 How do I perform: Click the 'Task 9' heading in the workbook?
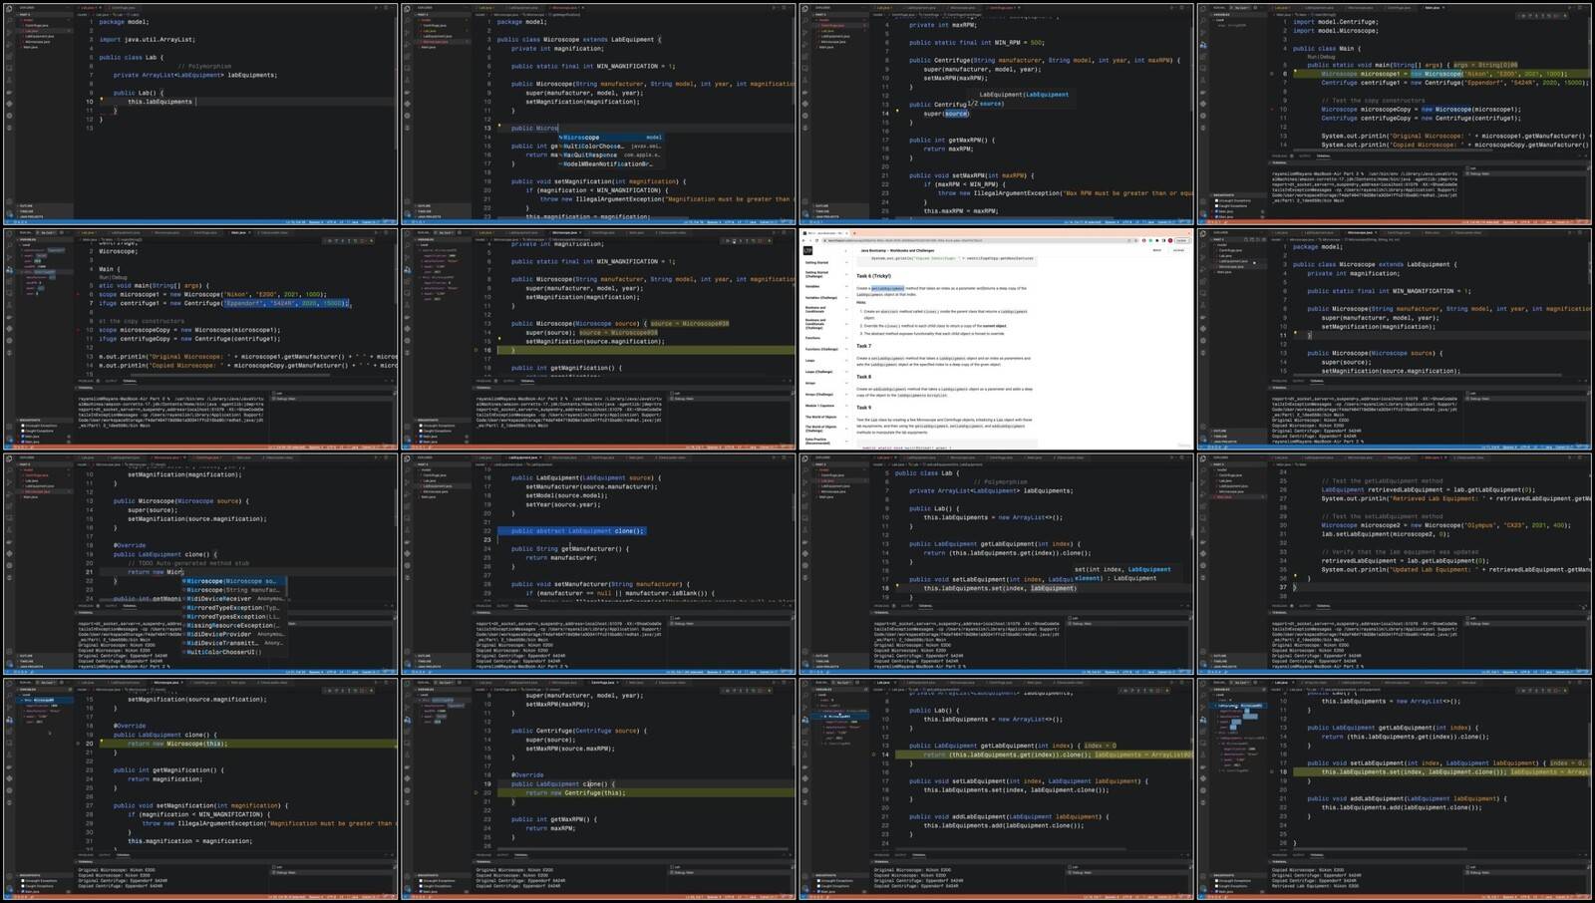(863, 408)
